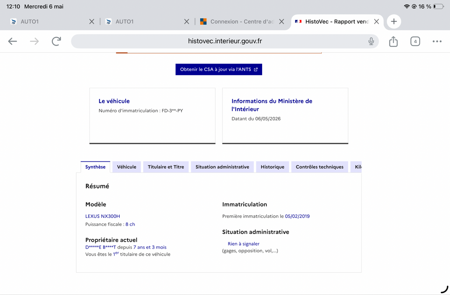Select the Le véhicule card
This screenshot has height=295, width=450.
point(152,116)
